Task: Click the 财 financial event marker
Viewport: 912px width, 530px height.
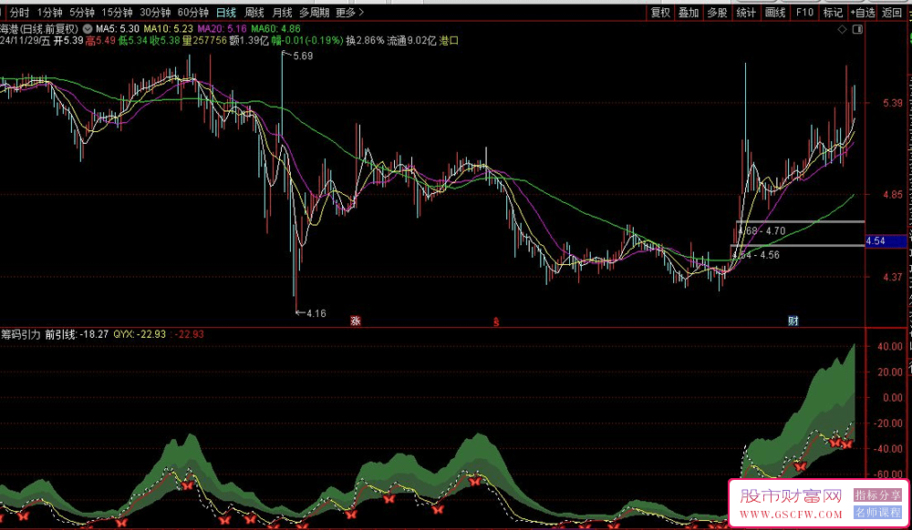Action: click(793, 321)
